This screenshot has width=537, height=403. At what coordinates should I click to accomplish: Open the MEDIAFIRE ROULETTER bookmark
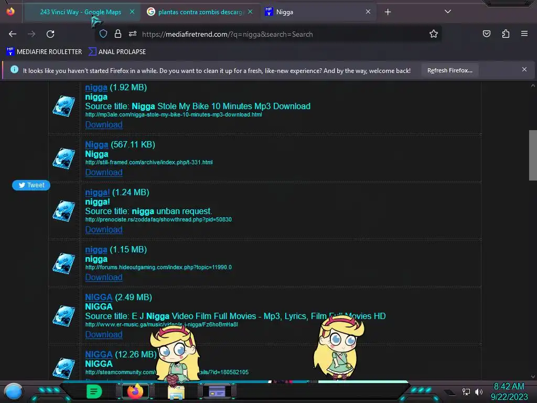pos(44,52)
